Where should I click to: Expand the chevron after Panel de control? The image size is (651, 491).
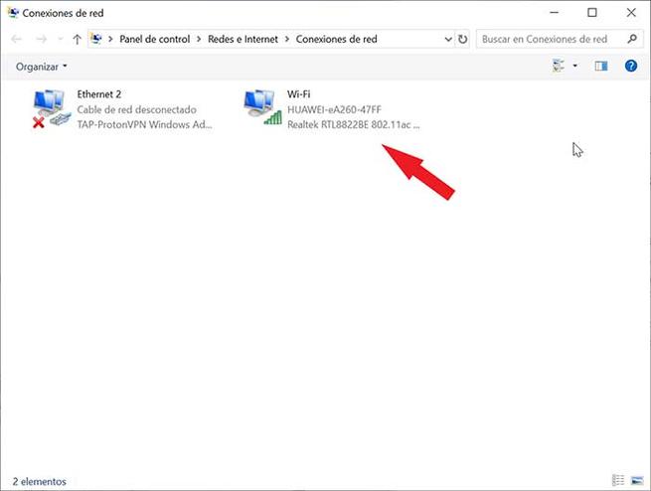point(199,39)
